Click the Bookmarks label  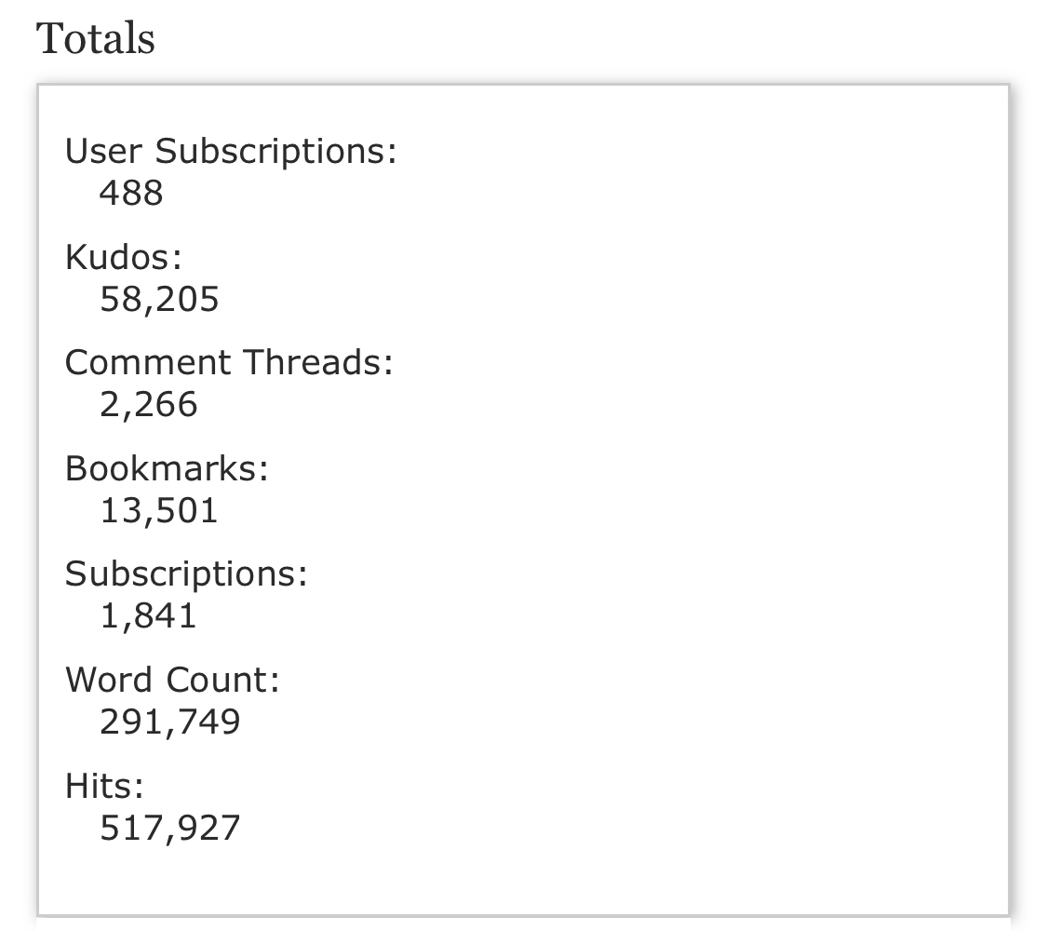click(x=167, y=467)
